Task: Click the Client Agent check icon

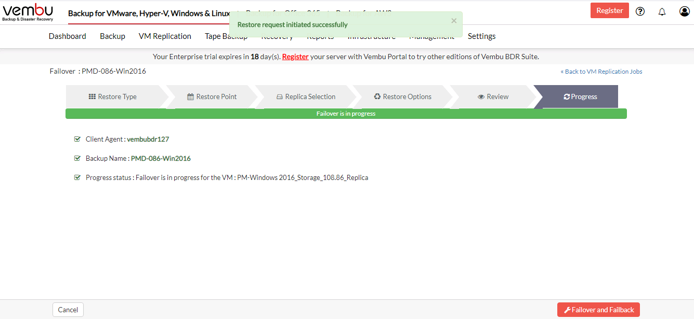Action: (x=77, y=139)
